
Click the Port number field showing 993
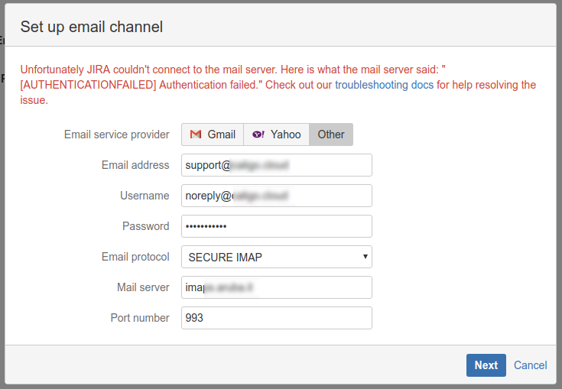276,318
